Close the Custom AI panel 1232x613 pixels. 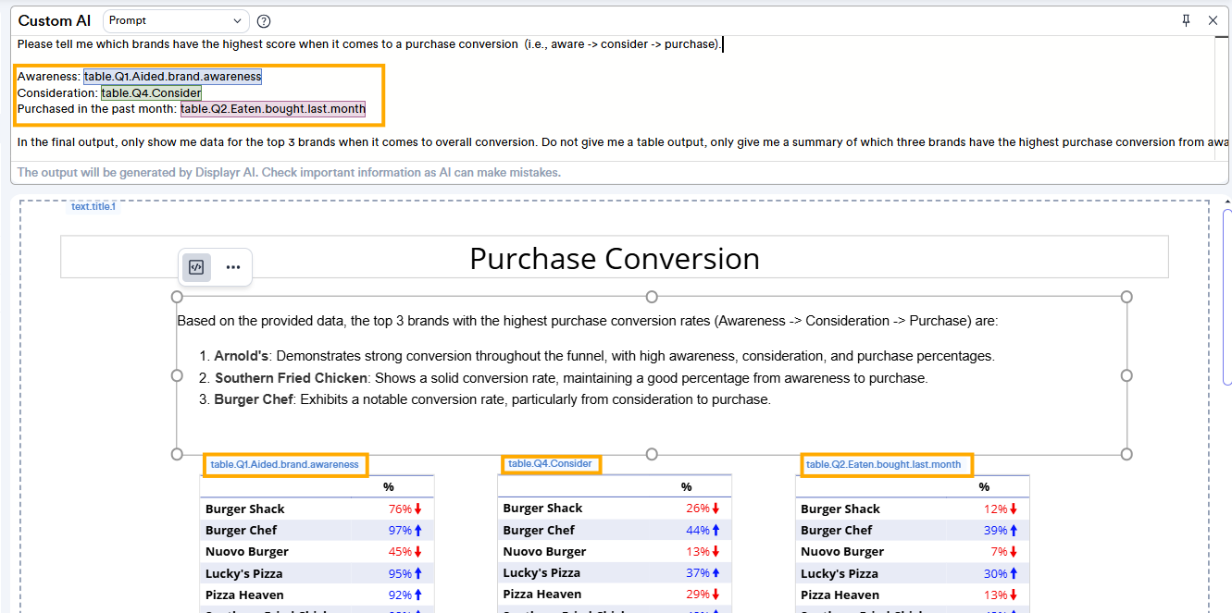[1213, 20]
